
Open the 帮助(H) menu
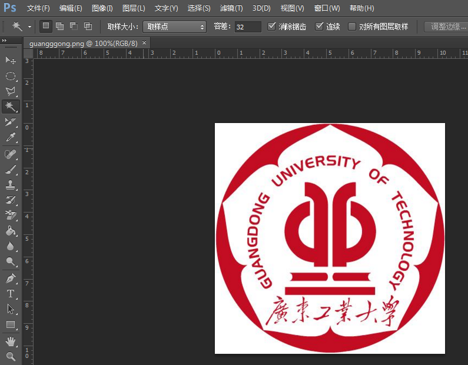(x=362, y=8)
